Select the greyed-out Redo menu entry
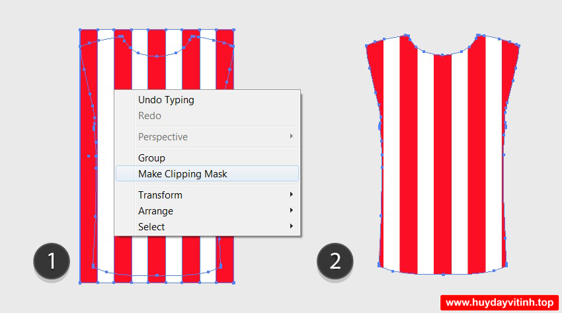 (207, 116)
